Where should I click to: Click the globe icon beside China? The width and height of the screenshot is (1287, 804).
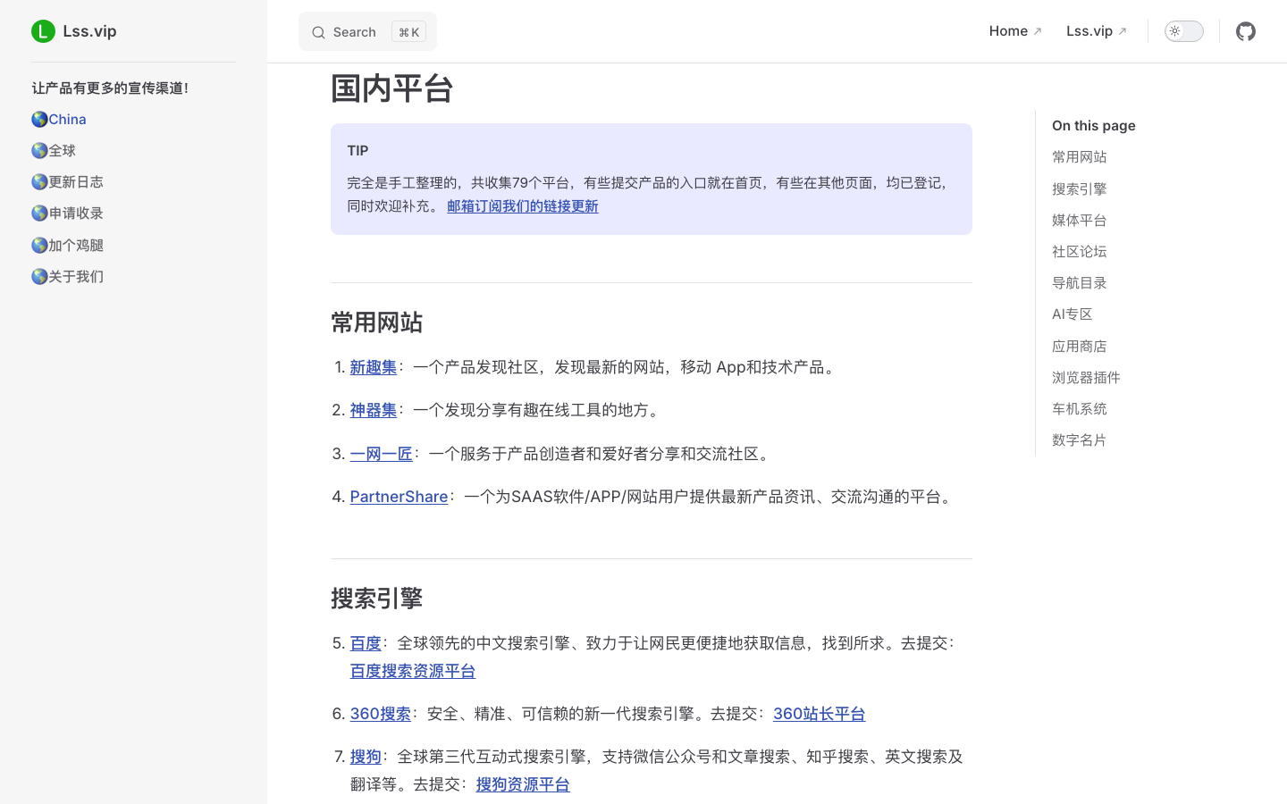click(x=39, y=120)
